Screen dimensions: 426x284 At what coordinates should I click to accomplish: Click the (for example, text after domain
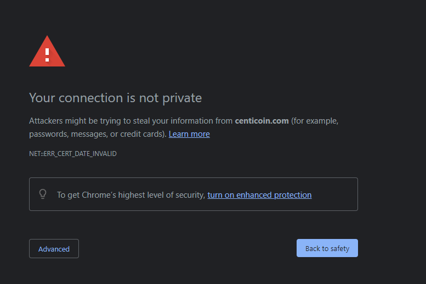tap(315, 121)
